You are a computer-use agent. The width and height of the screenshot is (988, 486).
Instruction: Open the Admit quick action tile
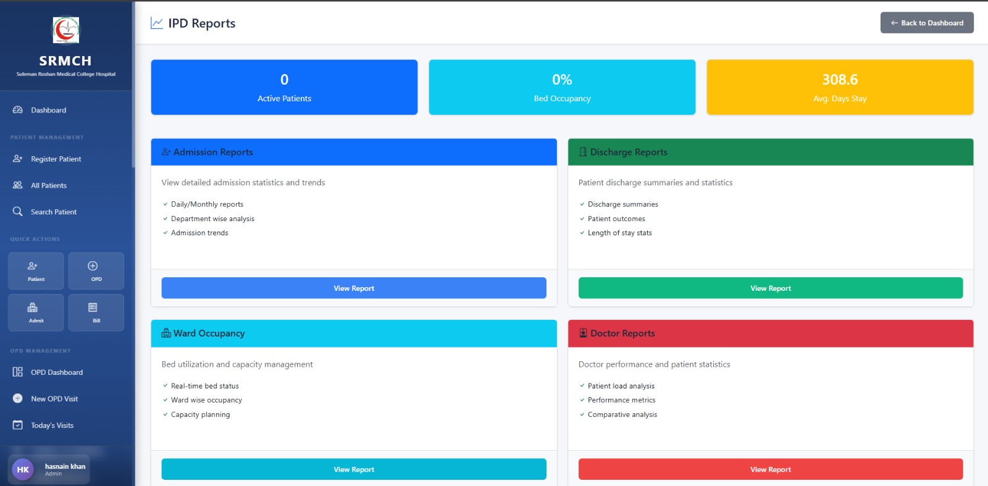36,312
